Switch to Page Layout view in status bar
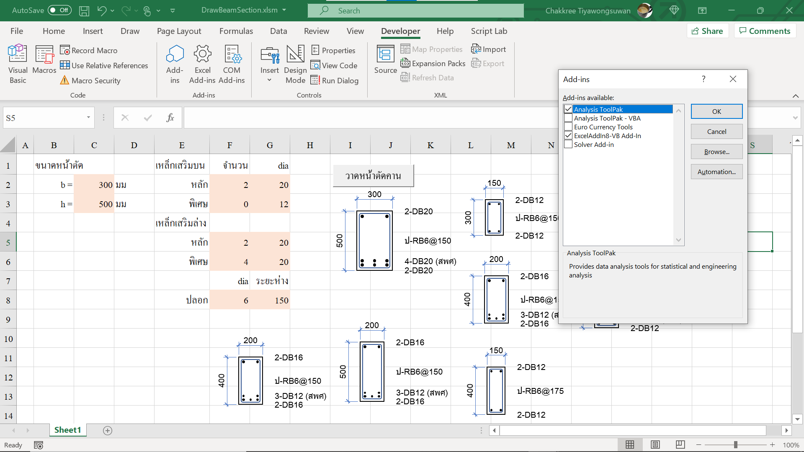Image resolution: width=804 pixels, height=452 pixels. [655, 444]
